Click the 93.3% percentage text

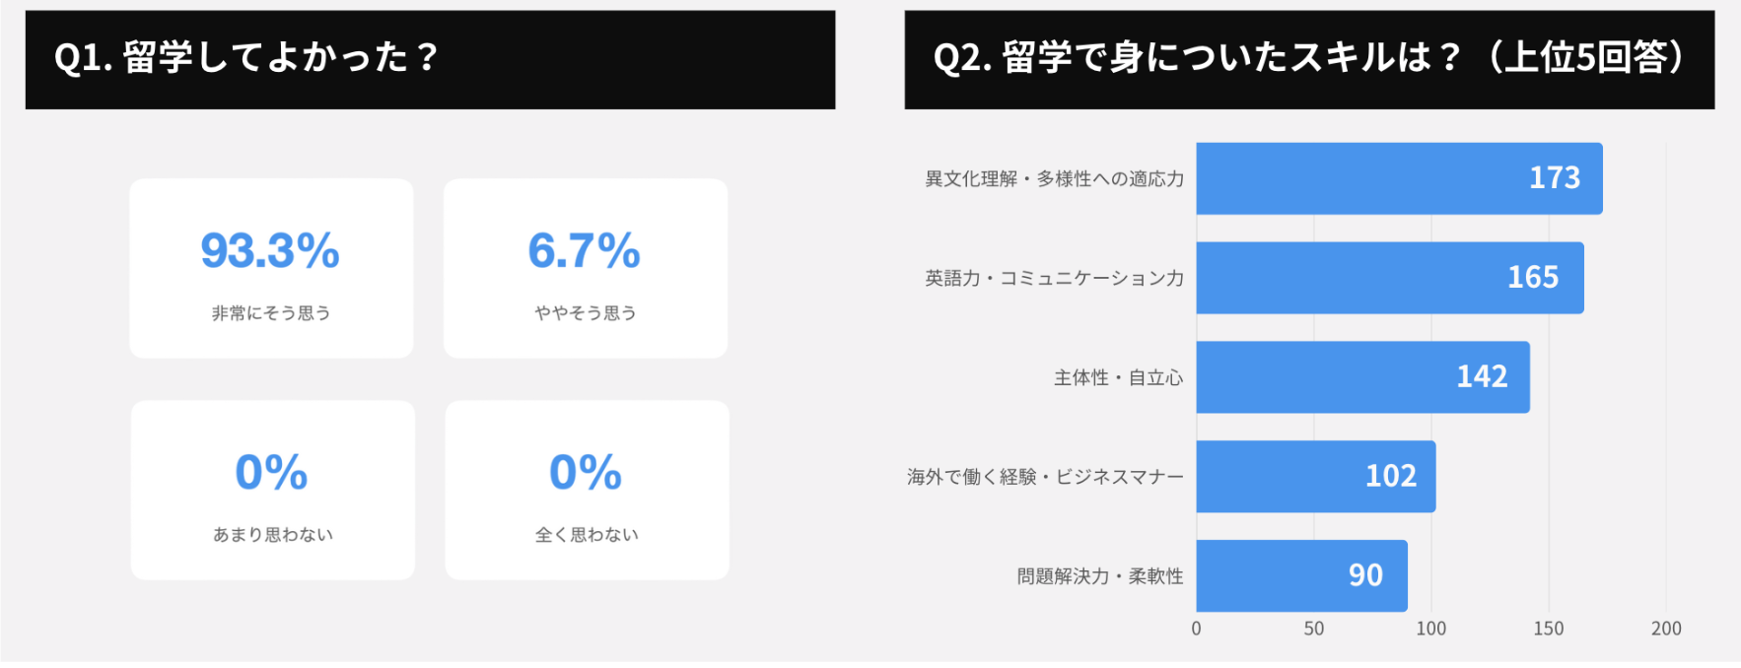[270, 250]
